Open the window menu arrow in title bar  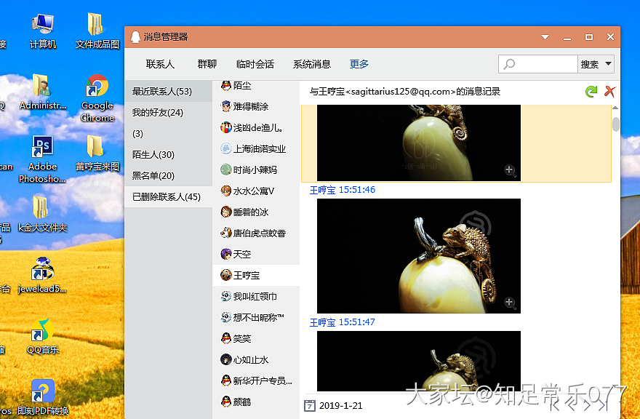pos(544,37)
